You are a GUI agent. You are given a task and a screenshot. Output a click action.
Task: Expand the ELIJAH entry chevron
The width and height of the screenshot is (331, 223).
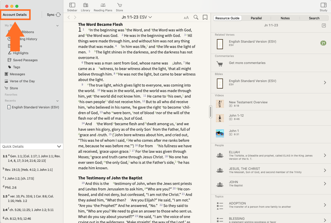pos(325,155)
